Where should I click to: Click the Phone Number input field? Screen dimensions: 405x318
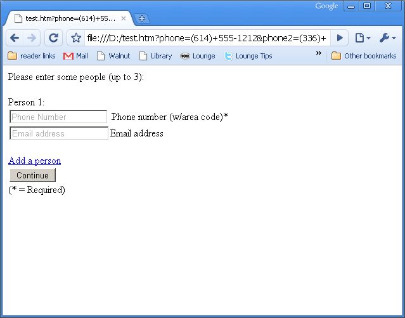(58, 117)
